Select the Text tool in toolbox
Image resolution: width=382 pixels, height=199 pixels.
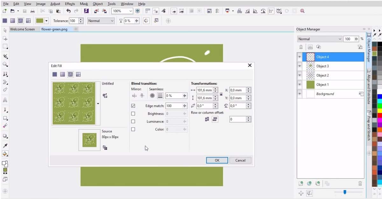click(5, 100)
